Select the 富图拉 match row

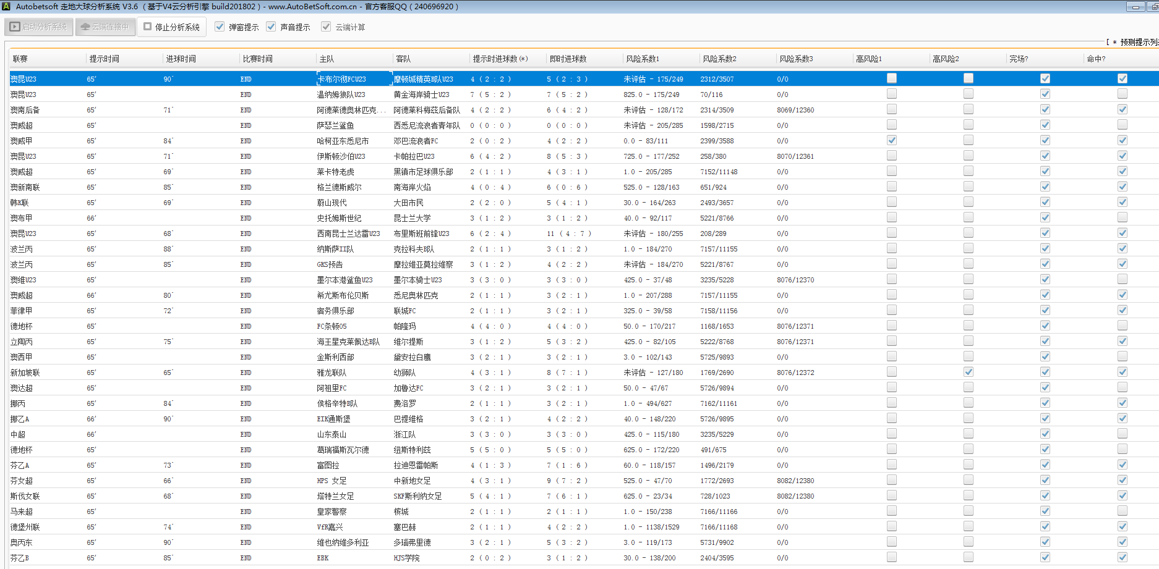328,465
